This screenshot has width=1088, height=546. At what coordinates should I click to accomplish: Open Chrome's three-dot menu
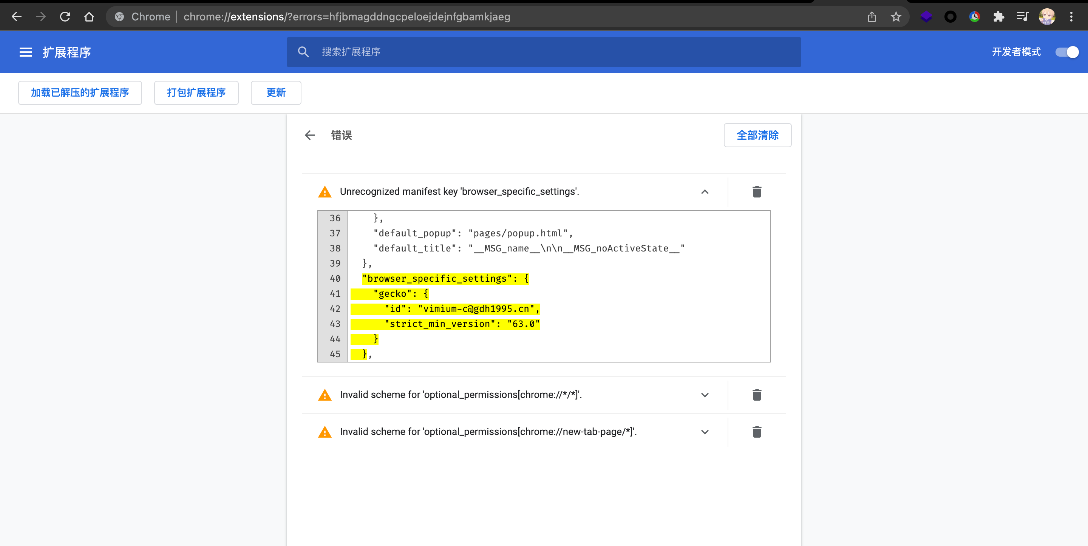point(1071,17)
